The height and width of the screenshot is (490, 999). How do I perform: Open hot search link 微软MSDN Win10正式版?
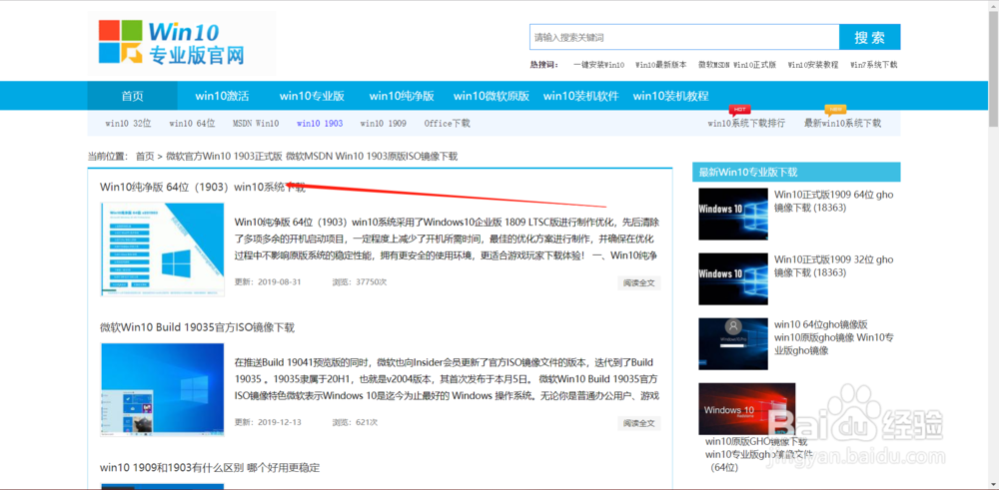coord(737,65)
